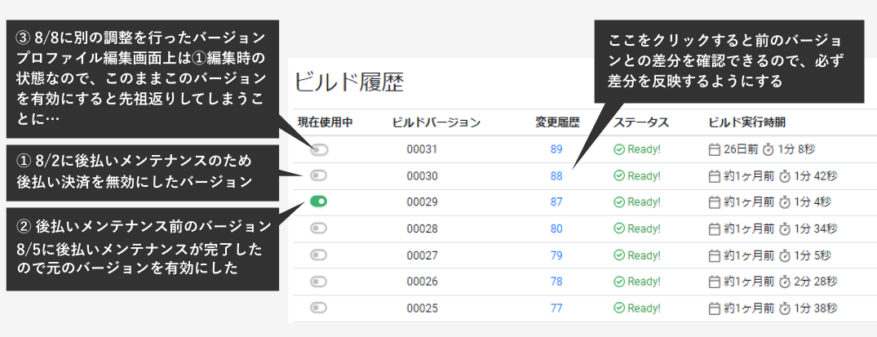Screen dimensions: 877x337
Task: Enable the toggle for build 00028
Action: tap(319, 228)
